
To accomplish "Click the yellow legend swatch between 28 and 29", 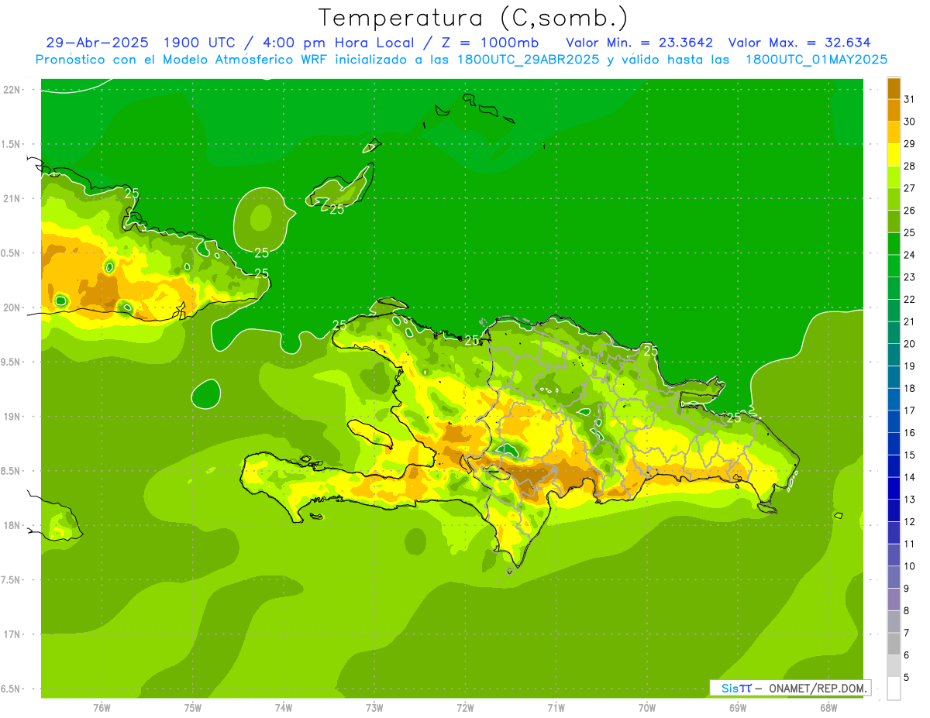I will 894,155.
